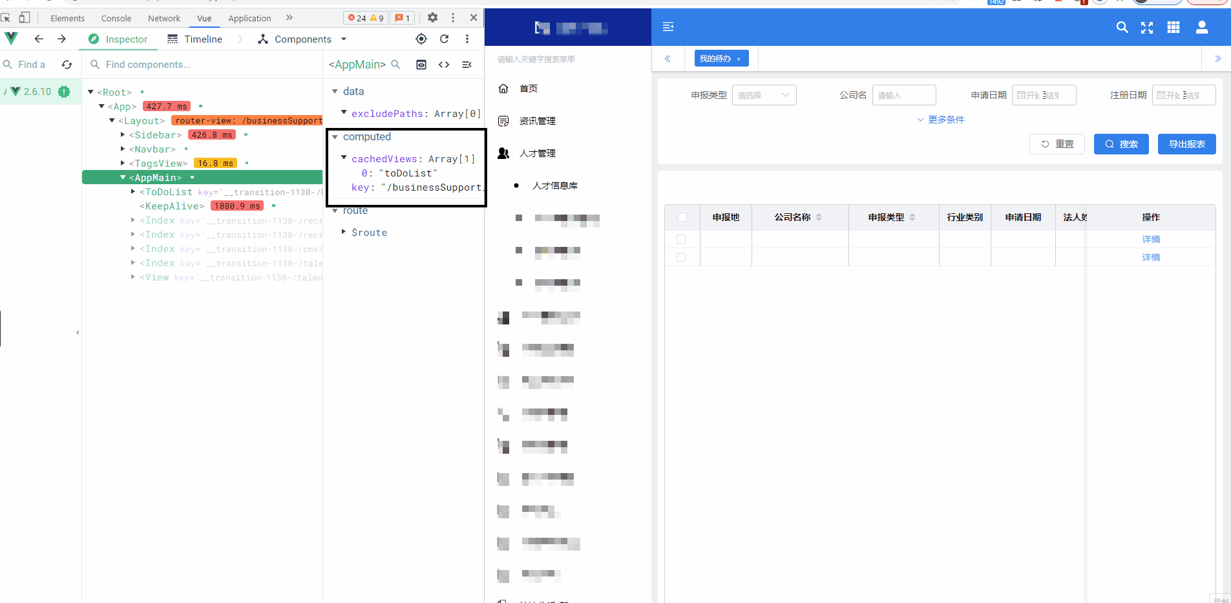
Task: Close the 我的待办 tag
Action: (739, 59)
